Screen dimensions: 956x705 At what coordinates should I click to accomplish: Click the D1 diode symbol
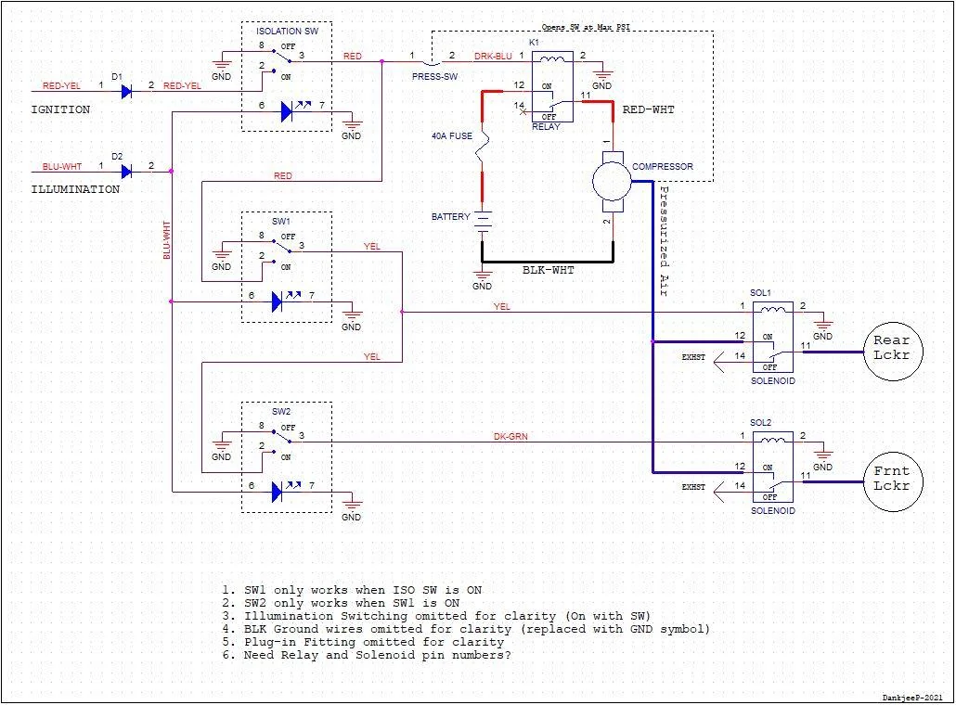tap(127, 92)
